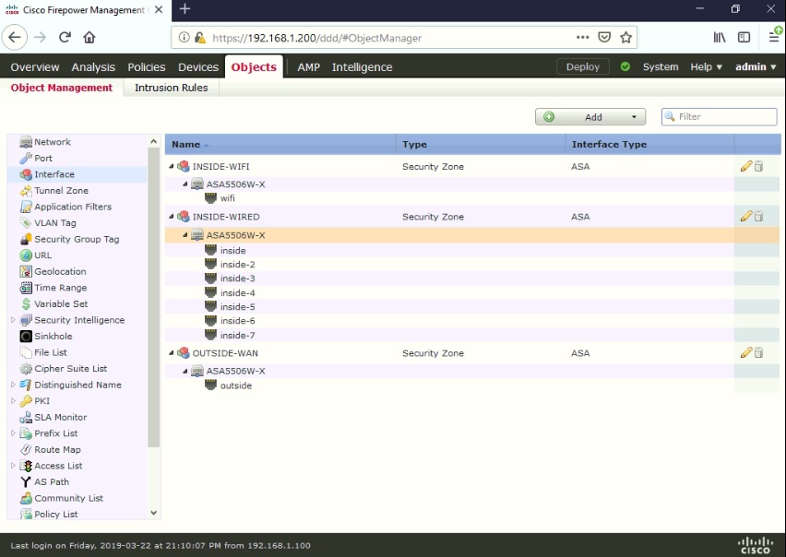Collapse the INSIDE-WIRED tree node
The width and height of the screenshot is (786, 557).
173,217
